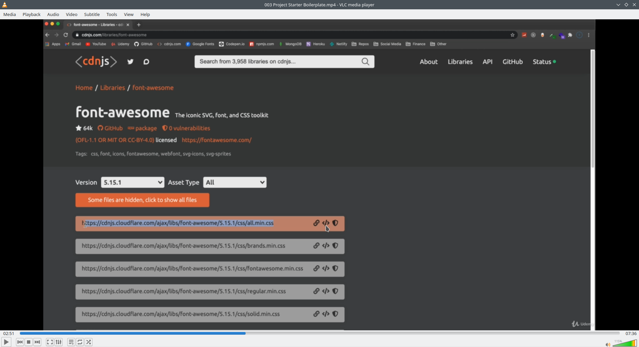Open the Chrome three-dot menu
The width and height of the screenshot is (639, 347).
(x=589, y=35)
